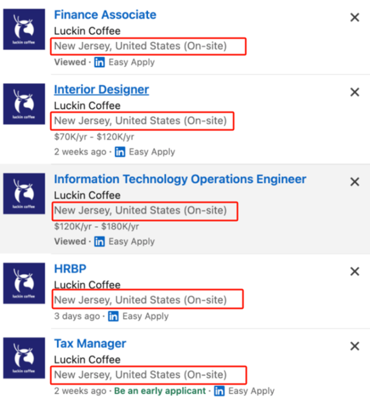
Task: Click the $120K/yr - $180K/yr salary text
Action: [96, 227]
